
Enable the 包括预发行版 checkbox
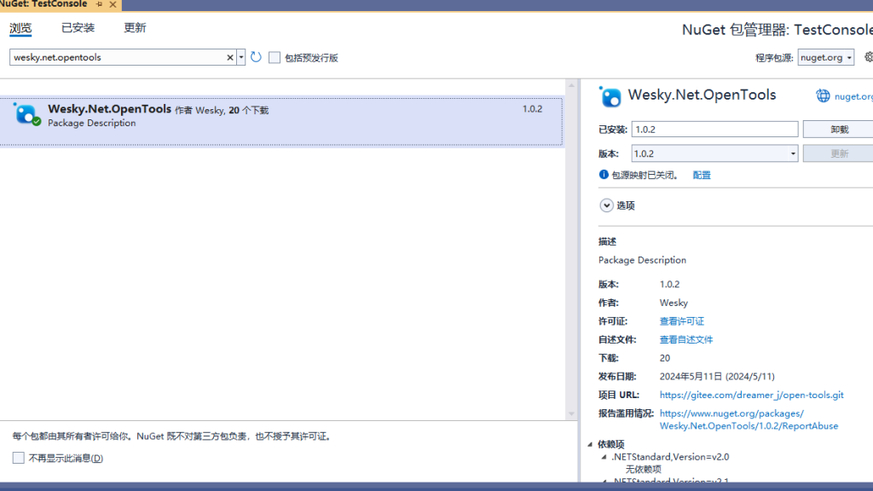coord(275,57)
